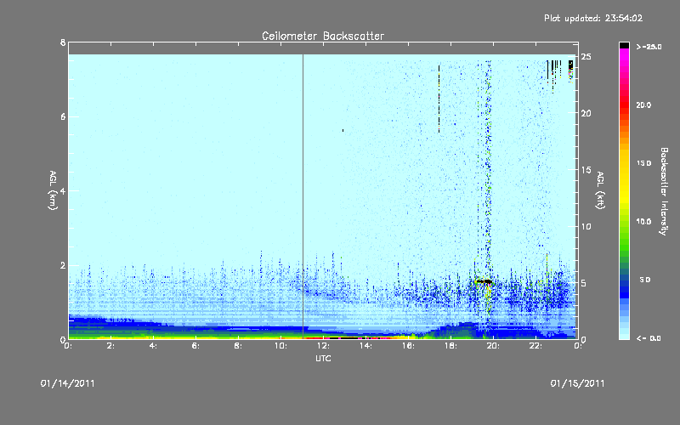Screen dimensions: 680x425
Task: Click the "15.0" colorbar tick label
Action: pyautogui.click(x=643, y=163)
